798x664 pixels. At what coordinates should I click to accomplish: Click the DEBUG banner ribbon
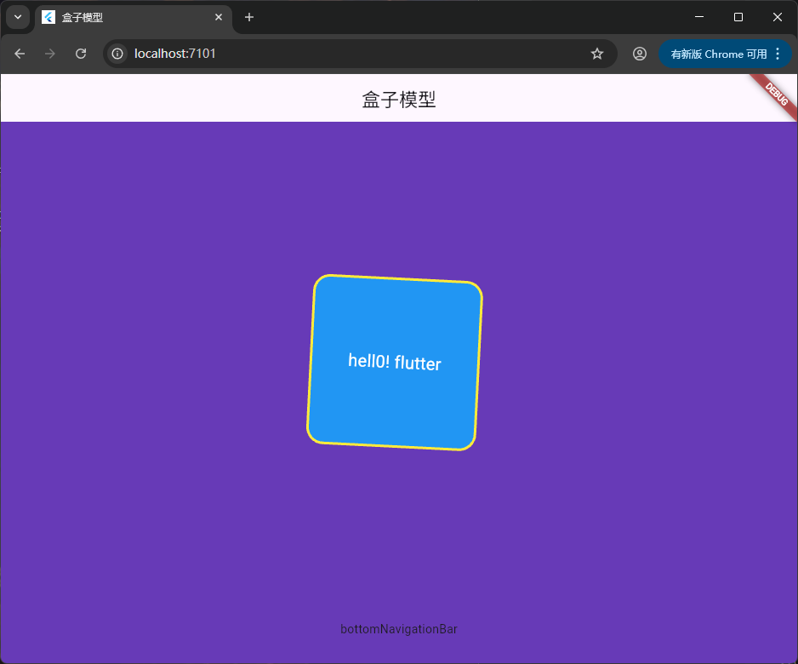click(x=777, y=93)
